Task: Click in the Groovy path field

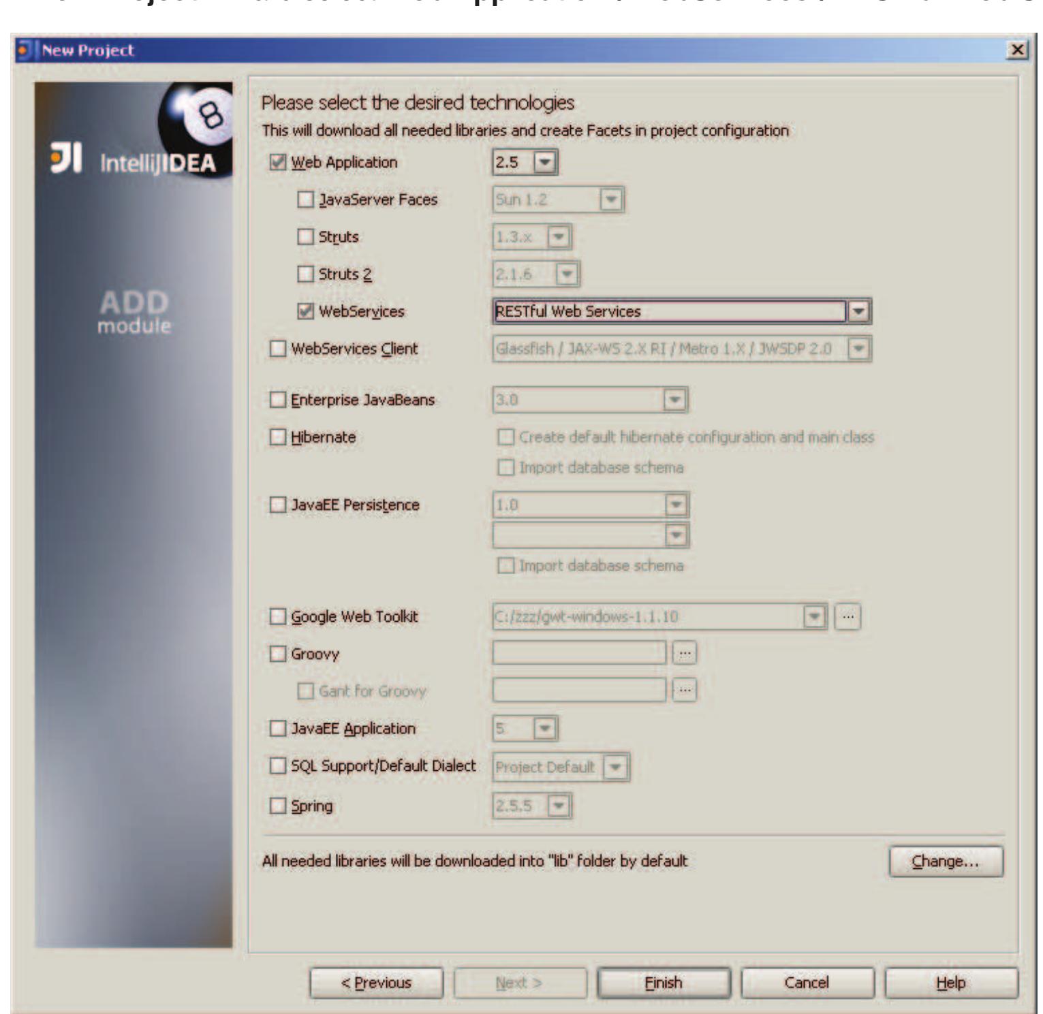Action: (x=579, y=653)
